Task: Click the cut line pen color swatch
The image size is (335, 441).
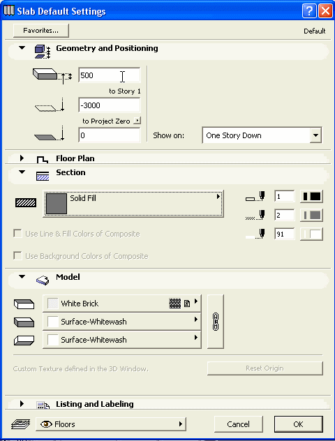Action: 311,196
